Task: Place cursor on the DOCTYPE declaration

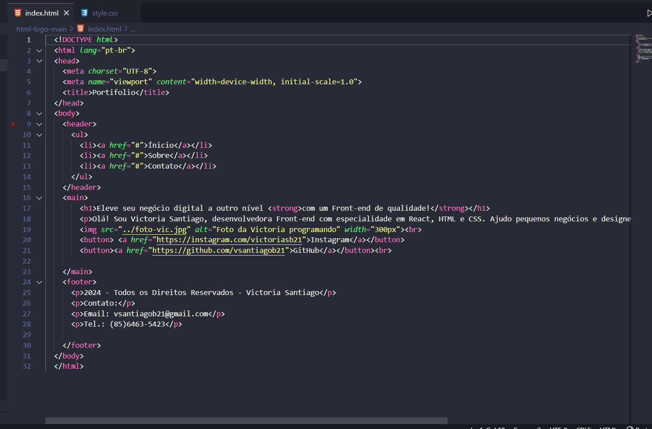Action: (86, 40)
